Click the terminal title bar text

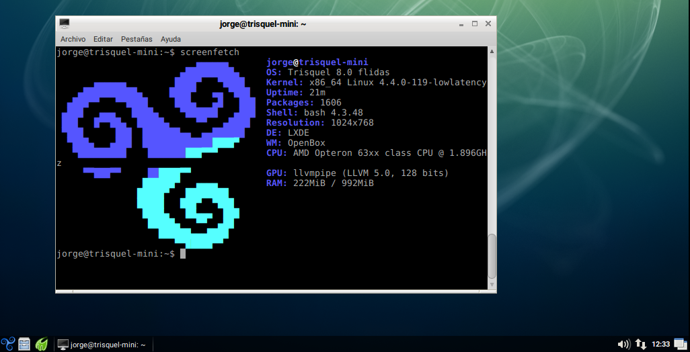coord(263,24)
